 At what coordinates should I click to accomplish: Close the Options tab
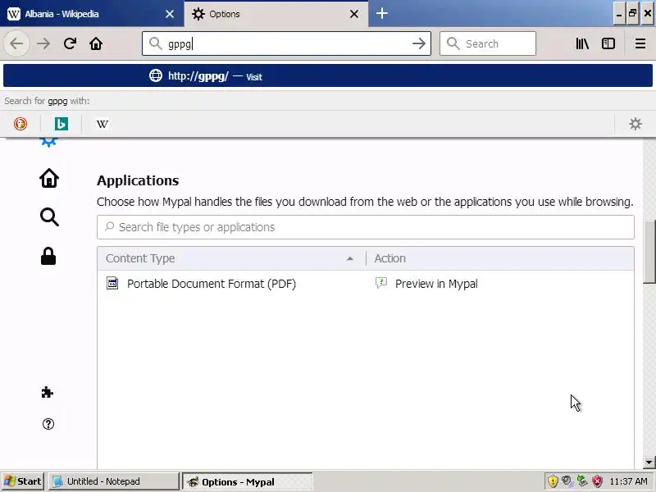point(354,14)
